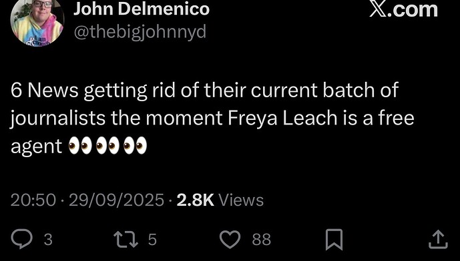
Task: Open the @thebigjohnnyd handle
Action: 140,31
